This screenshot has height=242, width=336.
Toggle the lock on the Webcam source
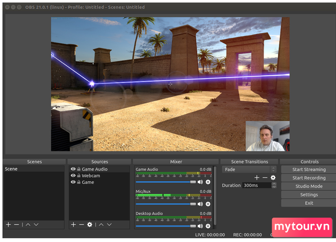click(79, 176)
